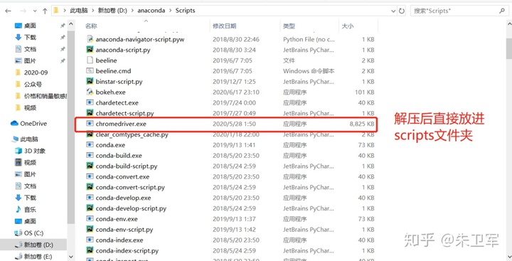Select conda-index.exe application icon
This screenshot has width=512, height=261.
(90, 240)
